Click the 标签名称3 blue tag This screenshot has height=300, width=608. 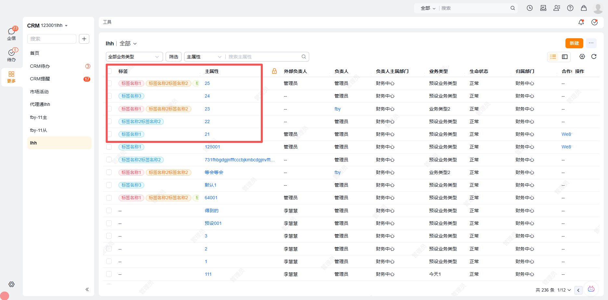[131, 96]
